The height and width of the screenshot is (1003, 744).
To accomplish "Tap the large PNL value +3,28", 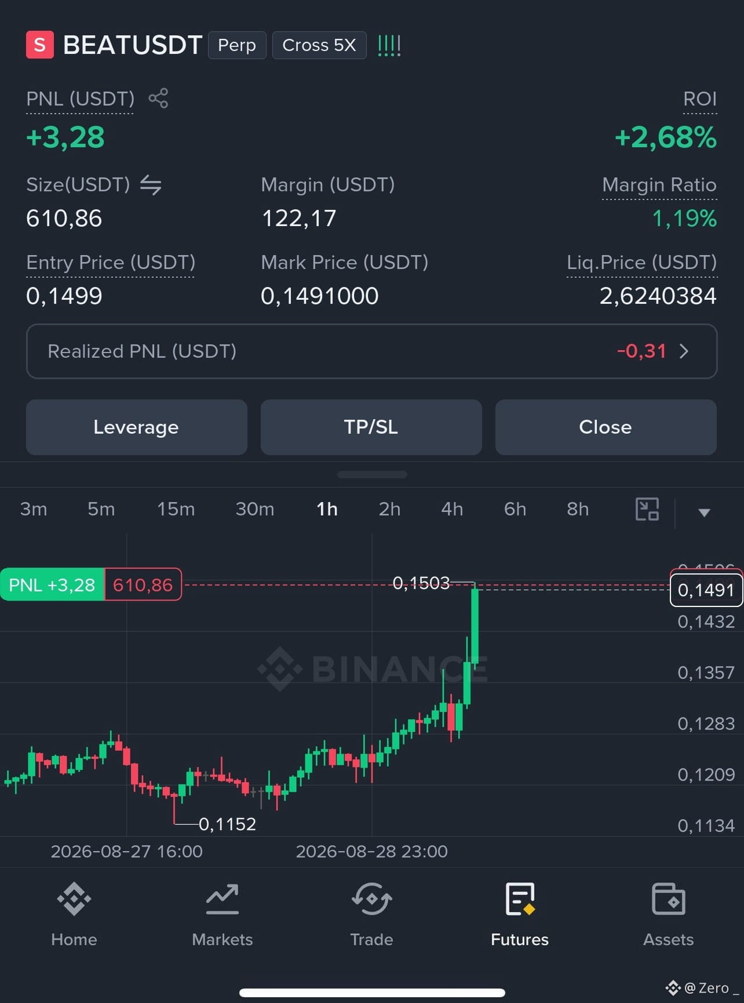I will point(65,138).
